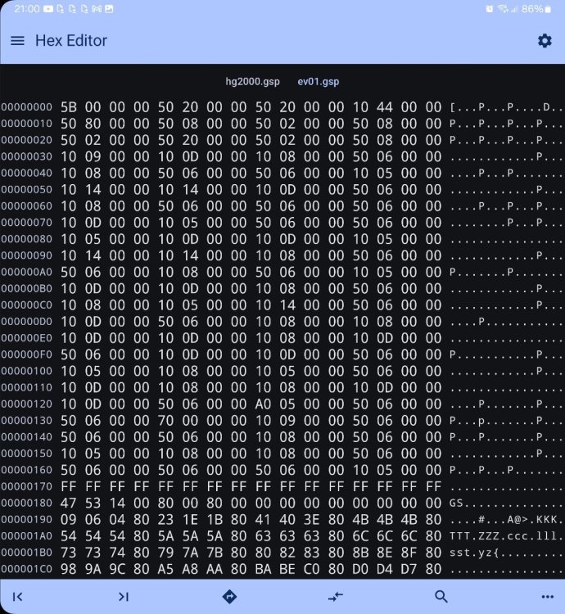Select byte 3E in row 00000190
The height and width of the screenshot is (614, 565).
pyautogui.click(x=312, y=519)
